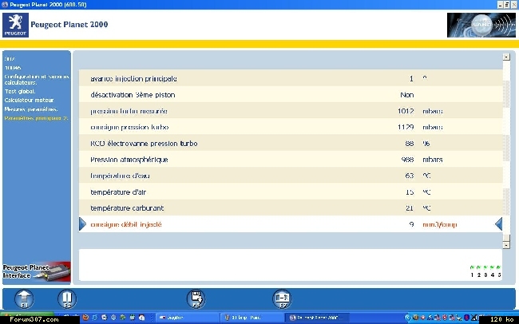Click status indicator number 3

(x=485, y=271)
